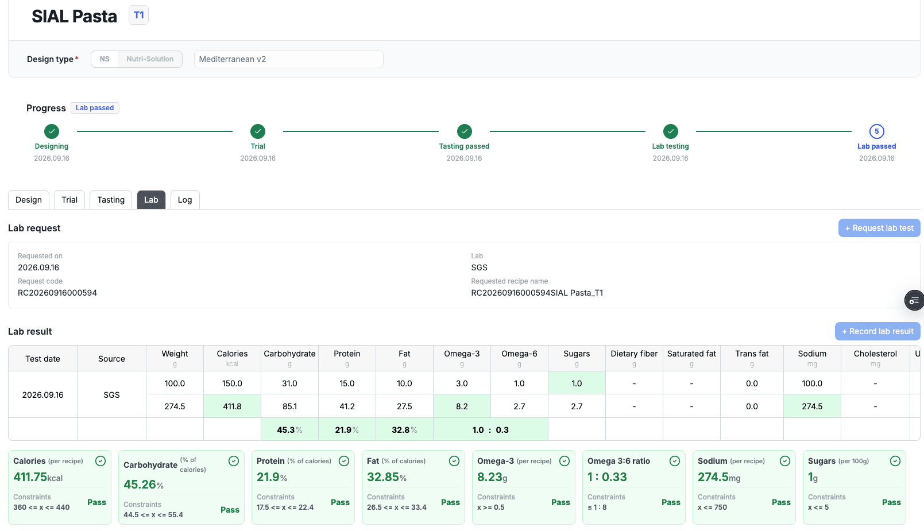The image size is (924, 531).
Task: Click the 411.75kcal value in Calories card
Action: pyautogui.click(x=38, y=477)
